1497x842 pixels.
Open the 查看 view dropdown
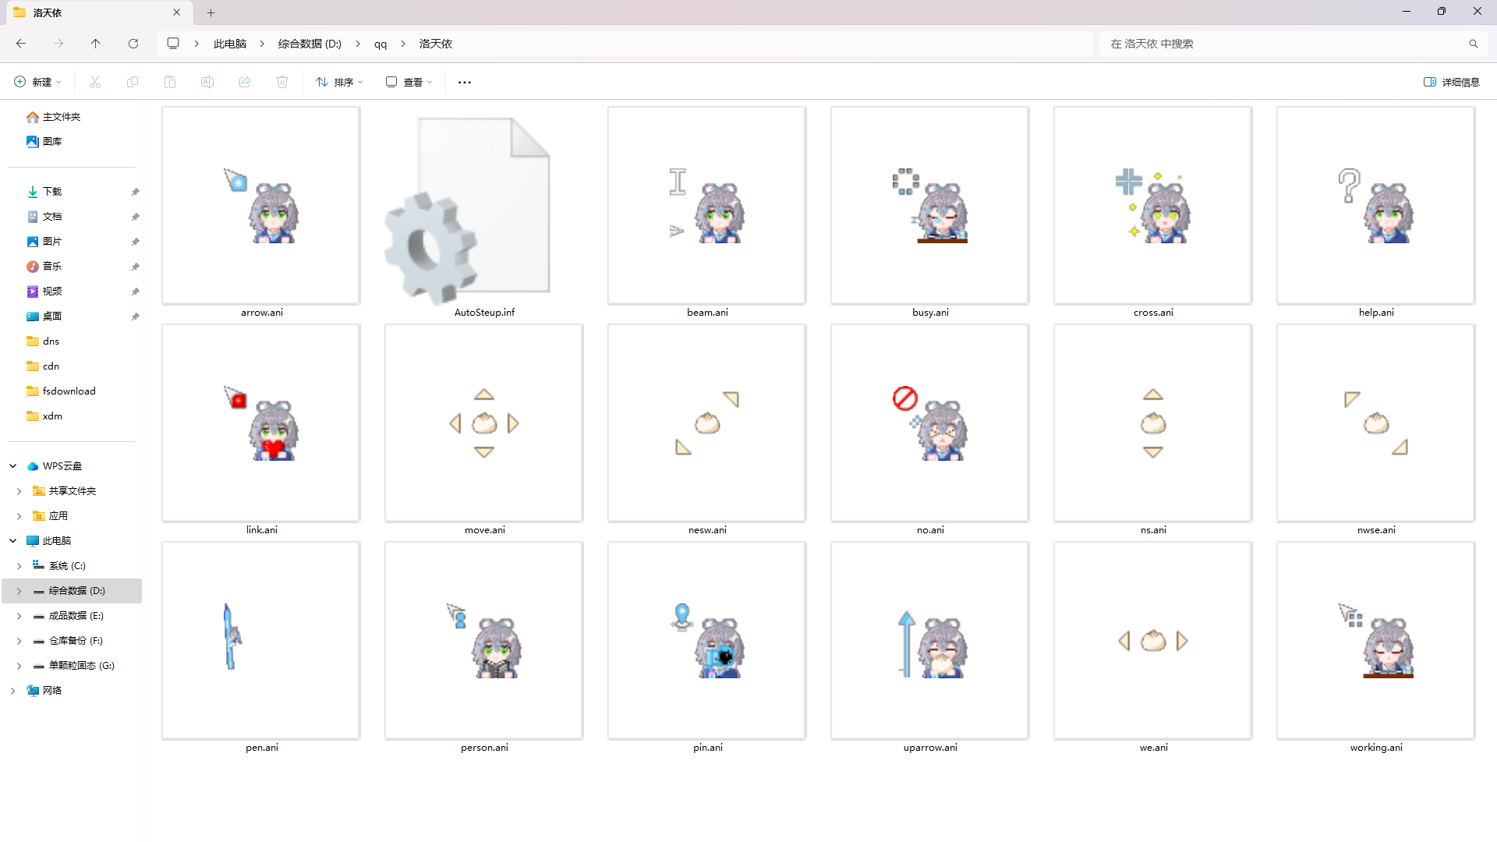pos(409,82)
